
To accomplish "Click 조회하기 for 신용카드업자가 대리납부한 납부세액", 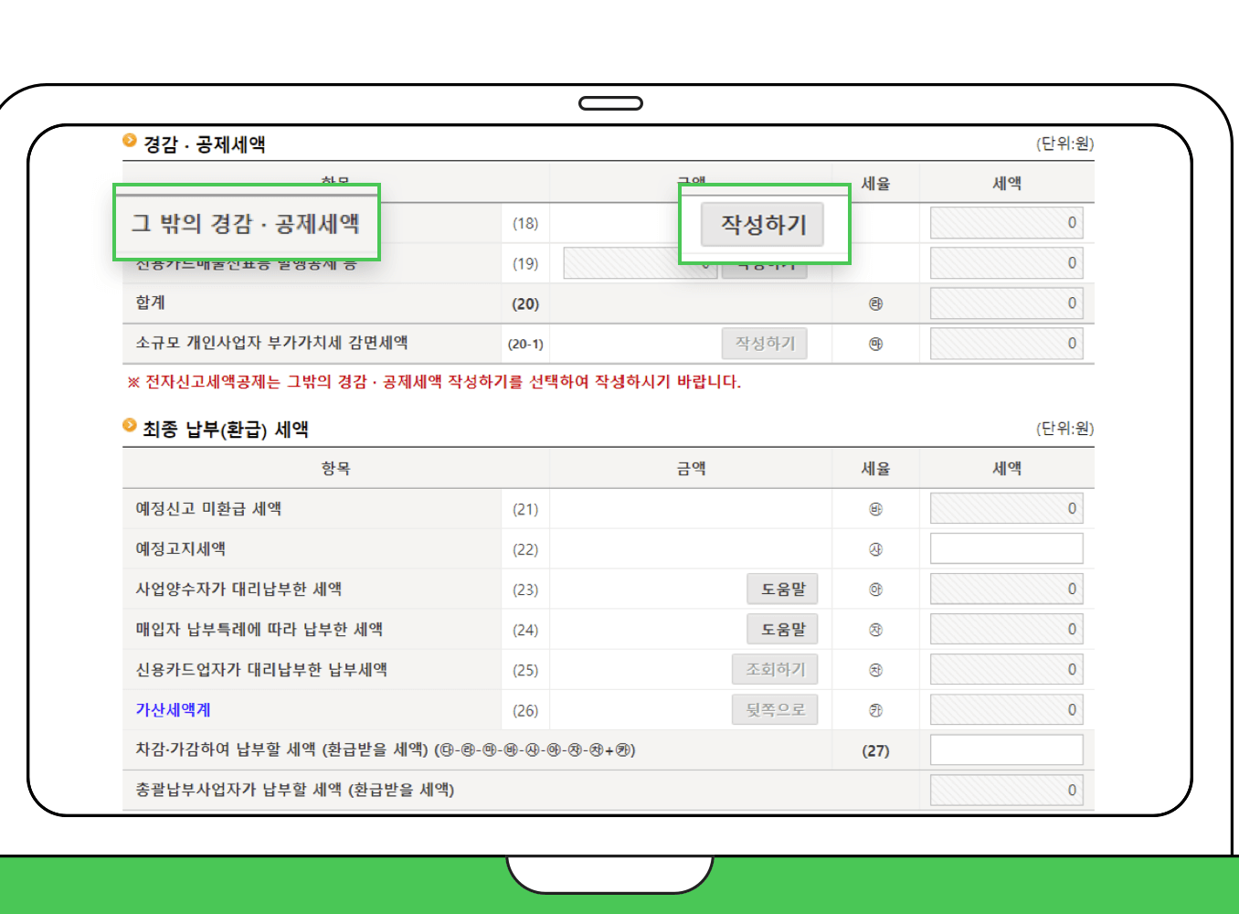I will [775, 669].
